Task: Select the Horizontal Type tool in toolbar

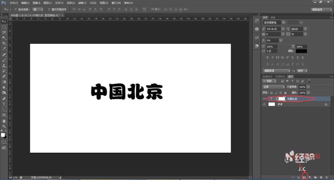Action: [4, 104]
